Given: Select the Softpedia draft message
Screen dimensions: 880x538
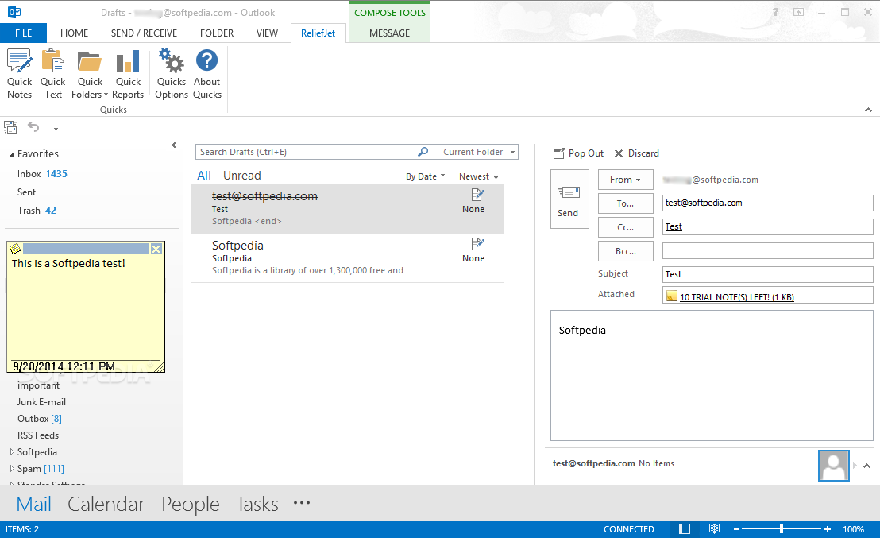Looking at the screenshot, I should (347, 257).
